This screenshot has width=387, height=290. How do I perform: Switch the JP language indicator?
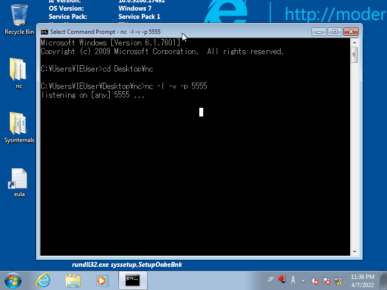271,279
